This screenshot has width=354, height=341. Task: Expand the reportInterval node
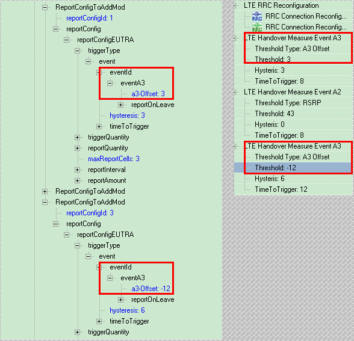(78, 170)
